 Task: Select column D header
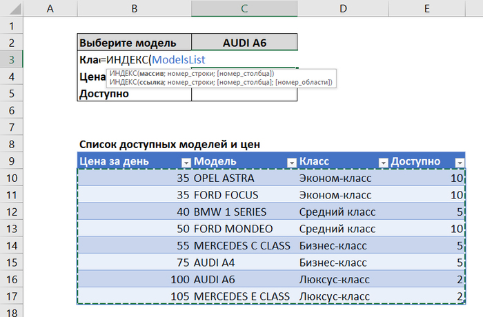point(343,8)
